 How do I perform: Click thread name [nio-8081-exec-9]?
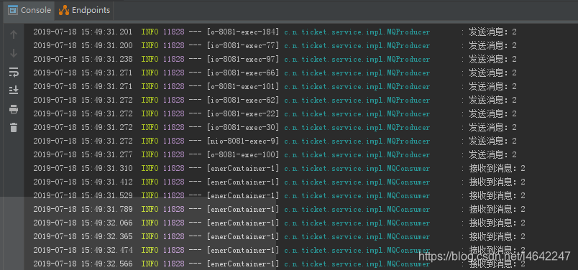click(243, 141)
